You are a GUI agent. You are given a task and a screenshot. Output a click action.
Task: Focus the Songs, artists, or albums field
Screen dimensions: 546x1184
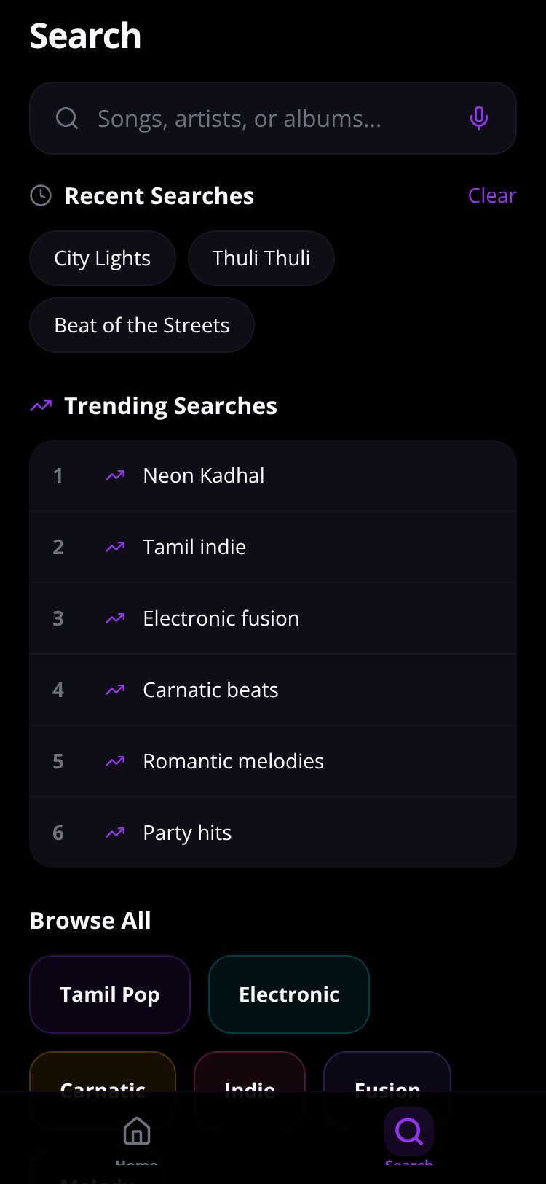(x=273, y=118)
